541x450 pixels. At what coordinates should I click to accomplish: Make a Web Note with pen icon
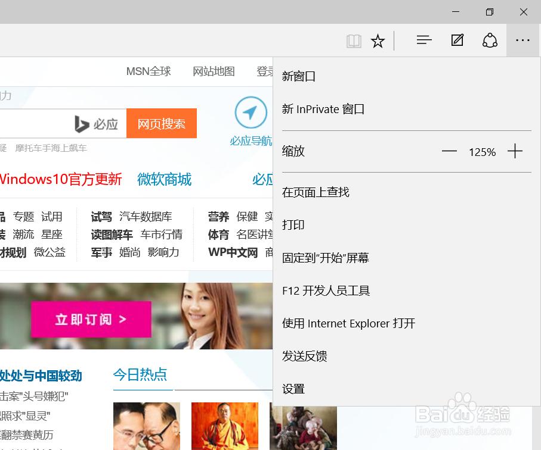tap(457, 40)
